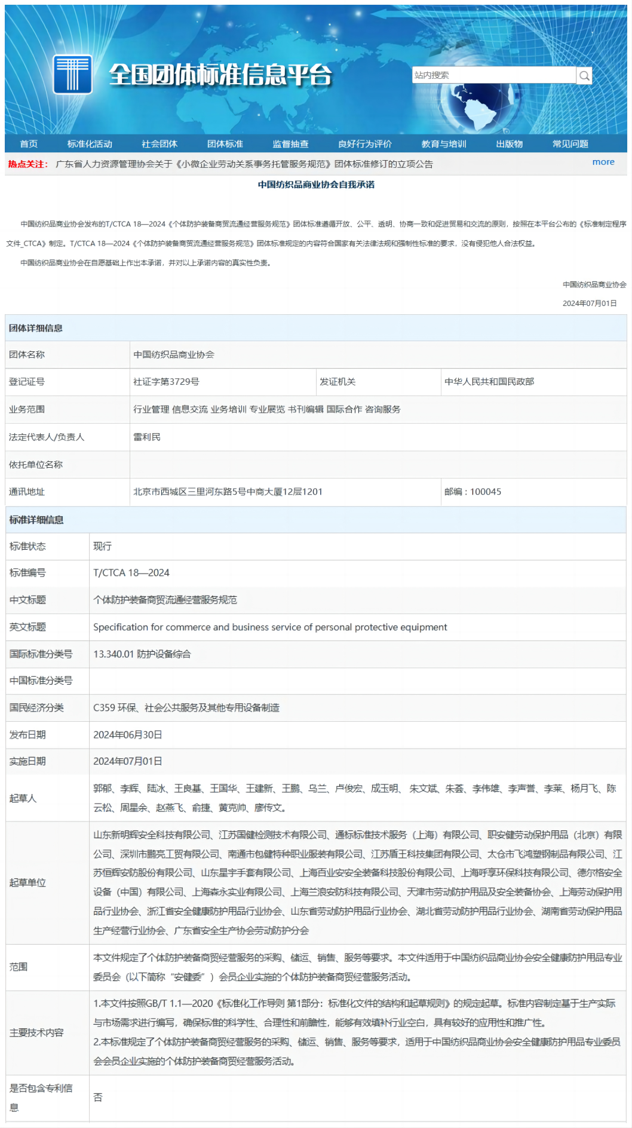The image size is (632, 1128).
Task: Click the English title Specification for commerce
Action: click(270, 627)
